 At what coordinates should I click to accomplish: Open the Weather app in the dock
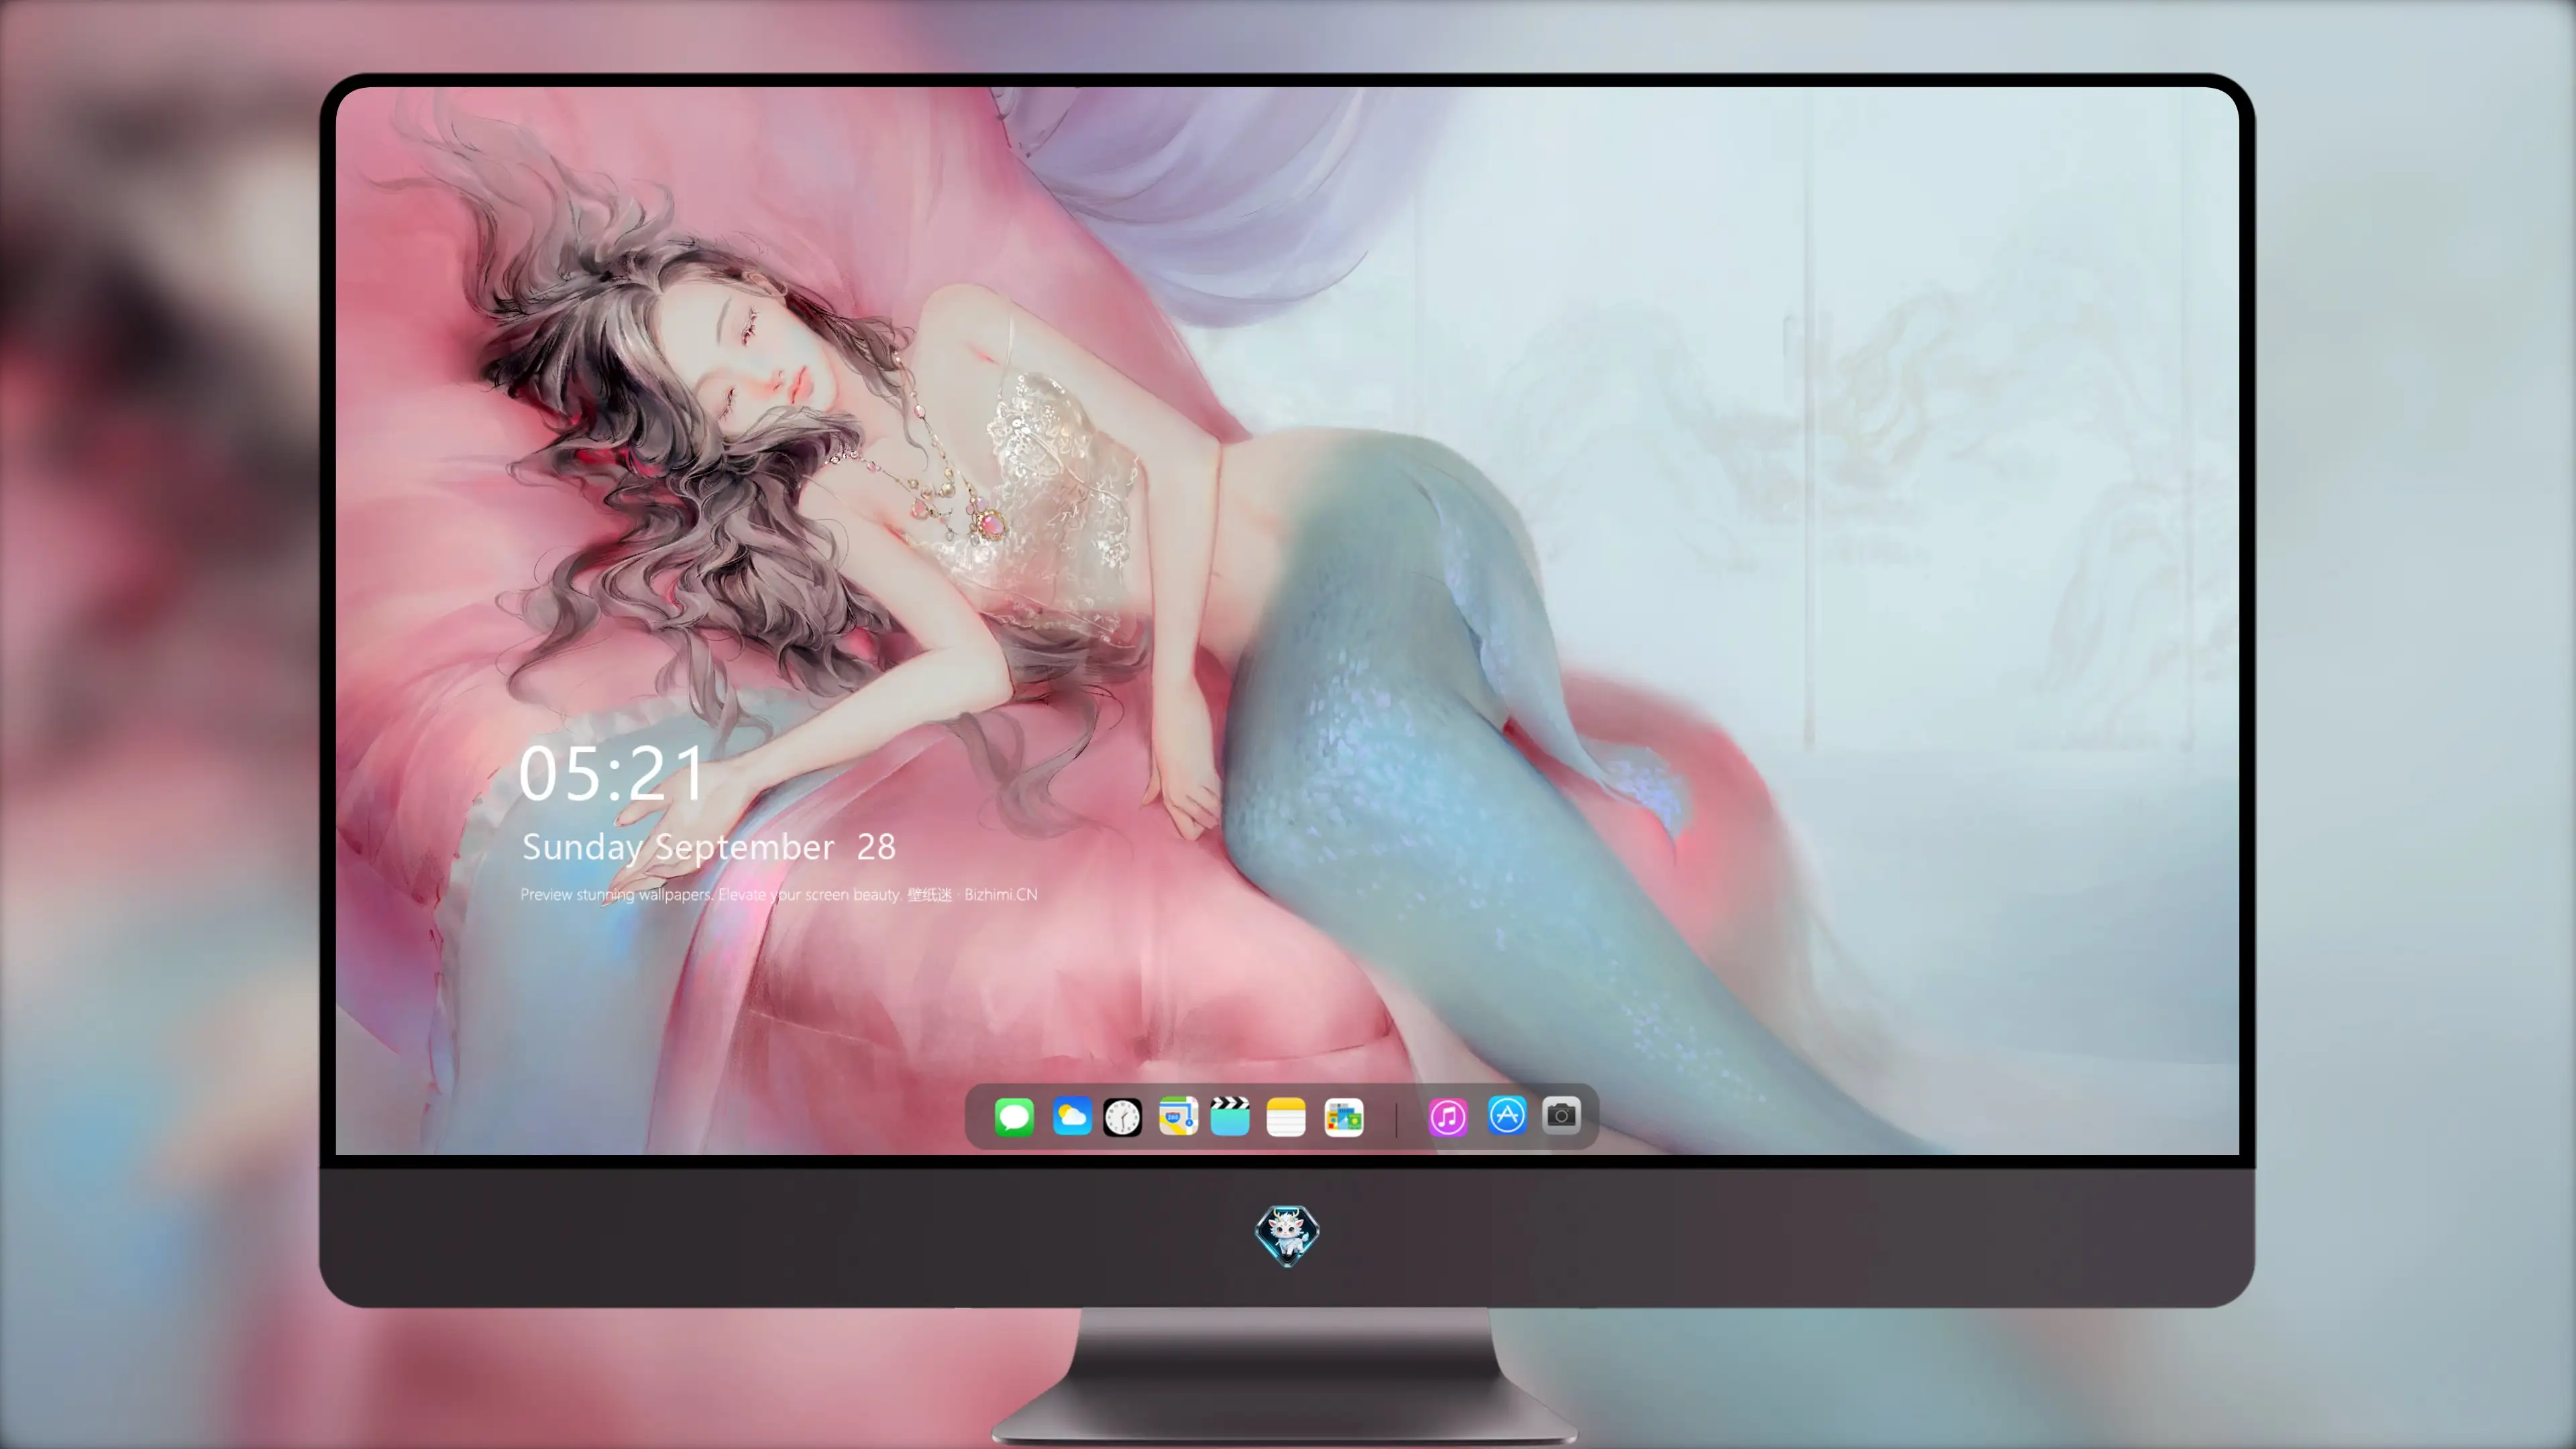1071,1117
